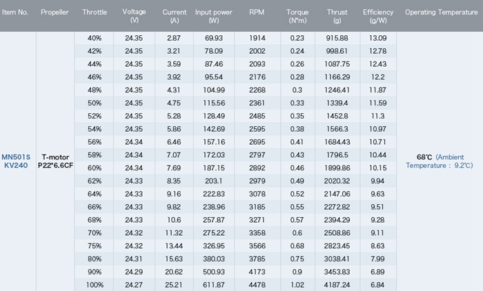The height and width of the screenshot is (291, 483).
Task: Select the 100% throttle row cell
Action: [x=95, y=285]
